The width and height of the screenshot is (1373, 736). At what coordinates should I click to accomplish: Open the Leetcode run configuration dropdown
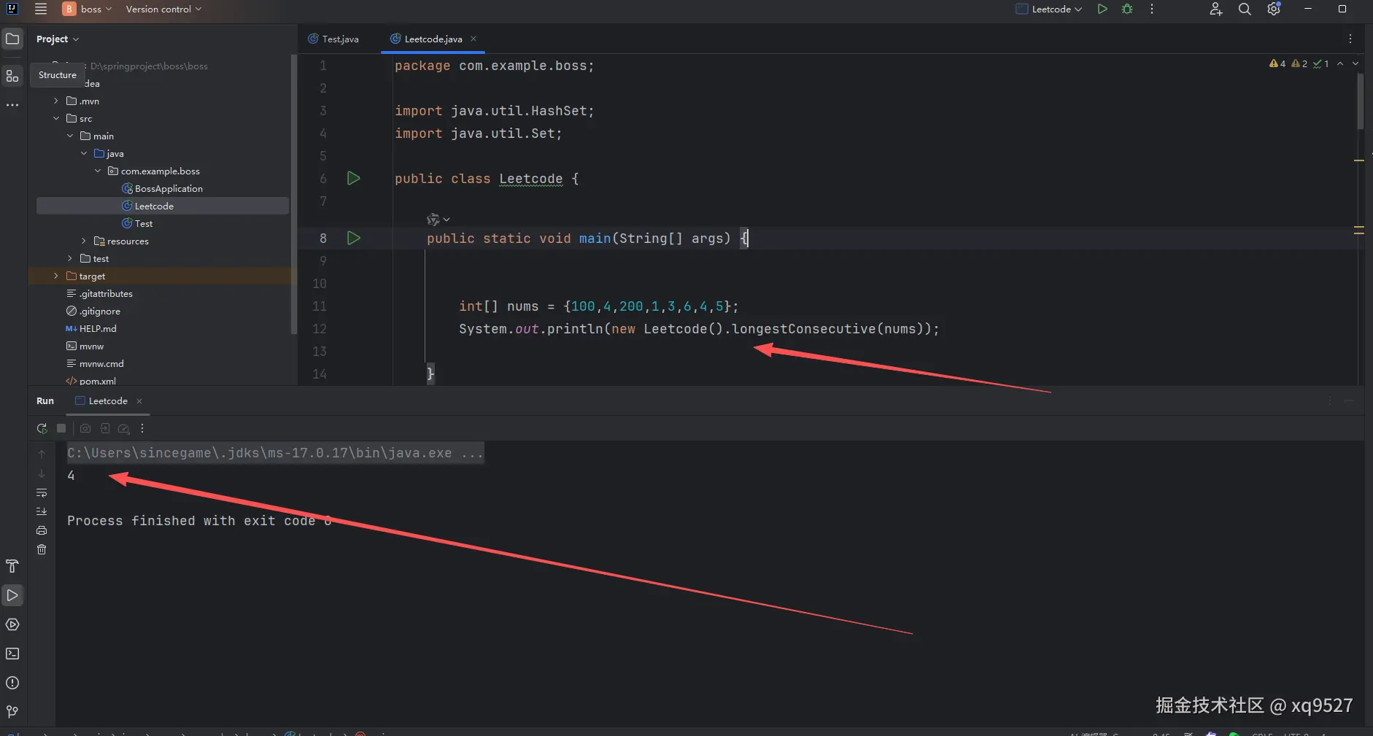pyautogui.click(x=1049, y=9)
